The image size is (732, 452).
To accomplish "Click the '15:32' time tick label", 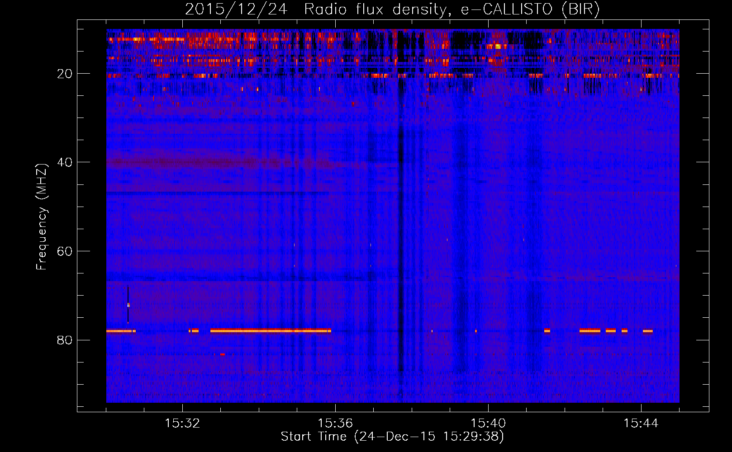I will click(x=182, y=424).
